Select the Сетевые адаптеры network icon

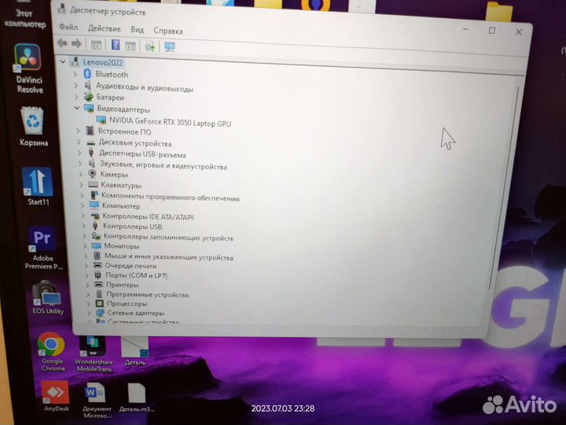(x=100, y=312)
